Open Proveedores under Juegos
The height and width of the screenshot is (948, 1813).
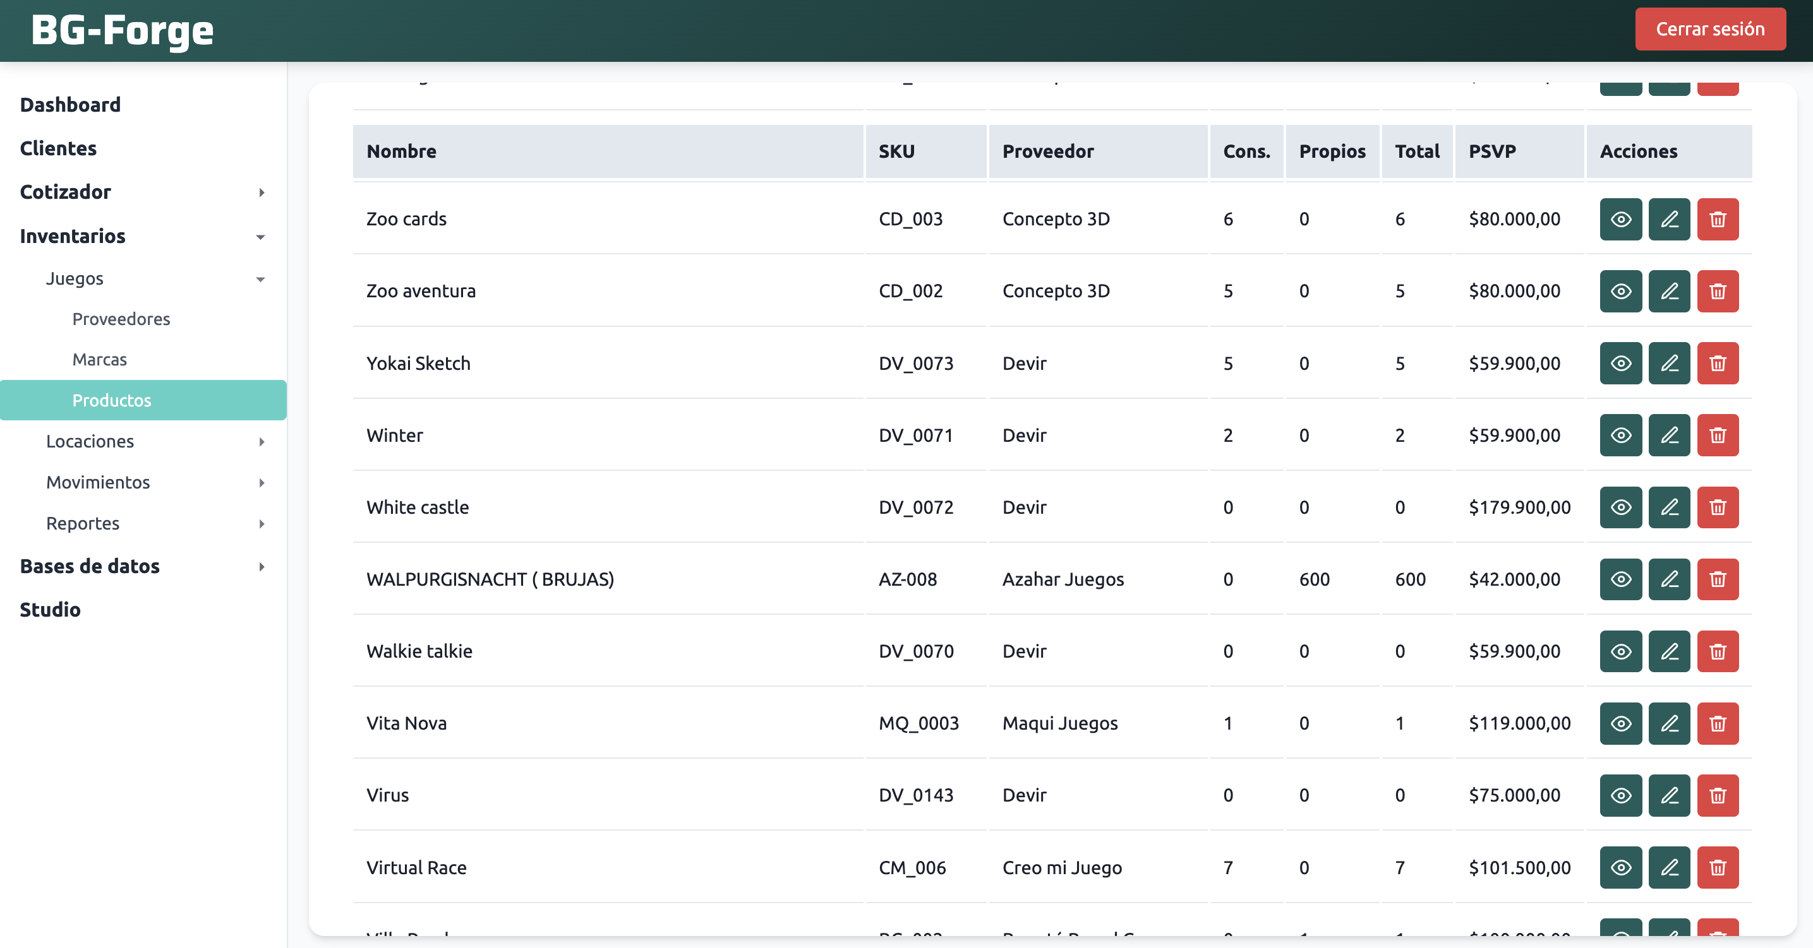point(121,319)
